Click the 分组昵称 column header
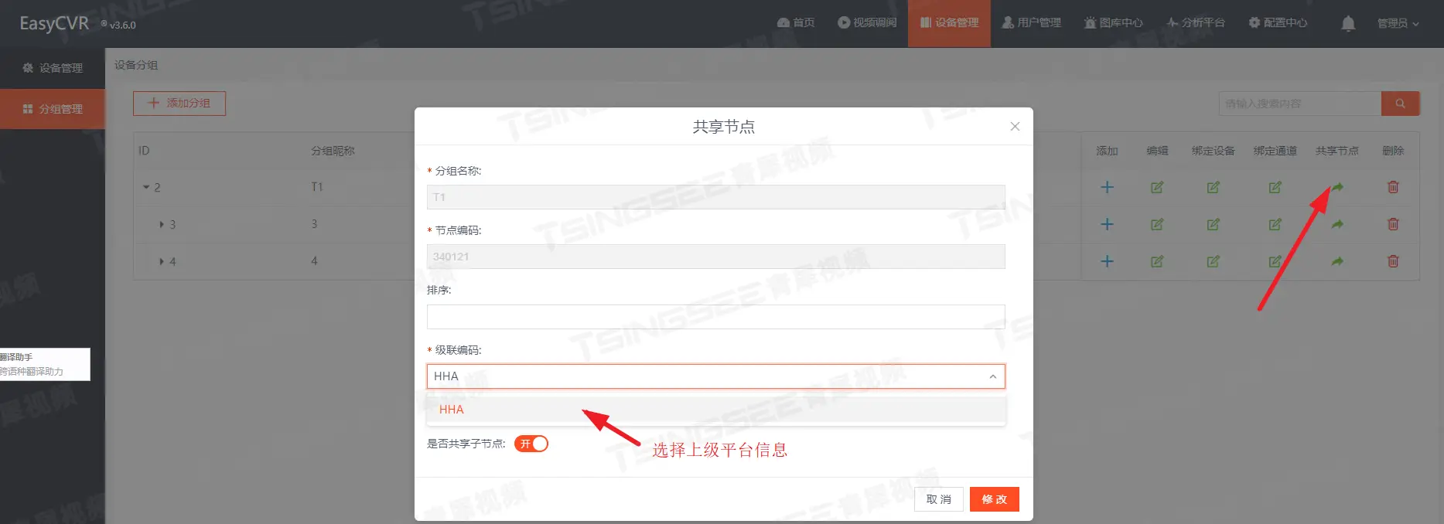1444x524 pixels. 333,151
